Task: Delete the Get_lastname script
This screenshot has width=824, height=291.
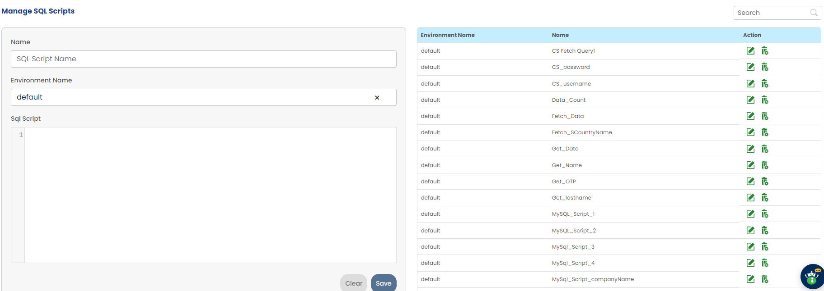Action: point(765,198)
